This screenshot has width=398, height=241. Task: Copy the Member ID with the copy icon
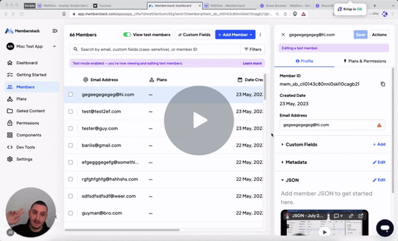[383, 84]
